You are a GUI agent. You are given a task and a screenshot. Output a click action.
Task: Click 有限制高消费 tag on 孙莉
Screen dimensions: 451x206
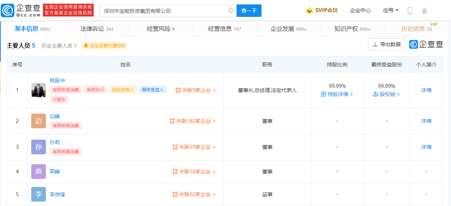66,151
